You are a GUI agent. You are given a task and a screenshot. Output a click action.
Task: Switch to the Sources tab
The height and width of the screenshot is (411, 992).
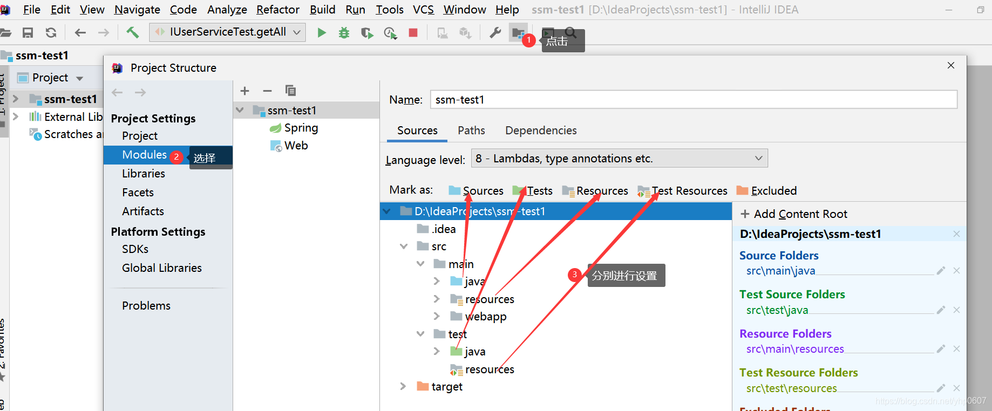tap(417, 131)
